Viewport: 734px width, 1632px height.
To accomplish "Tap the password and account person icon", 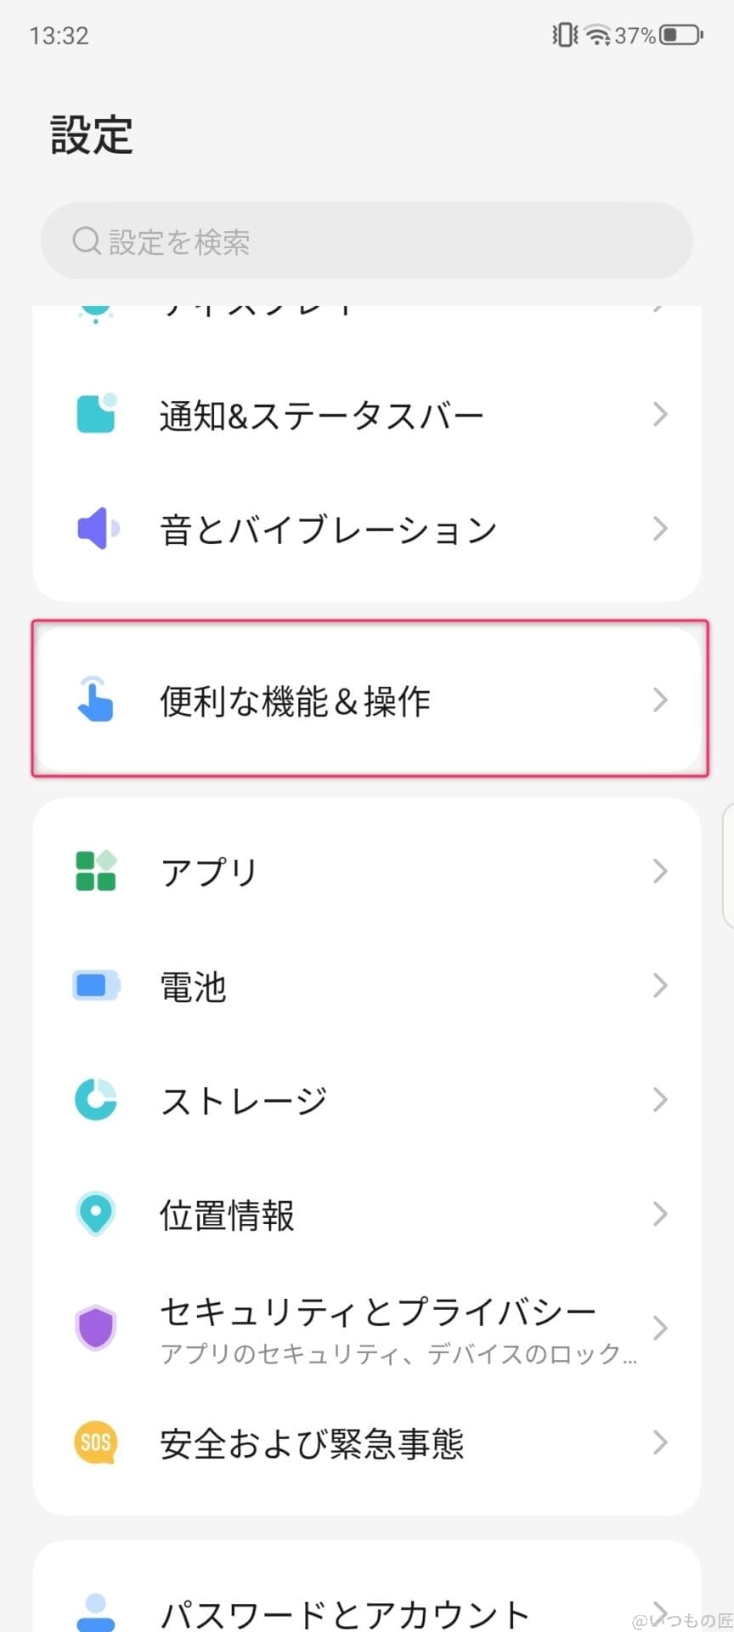I will [96, 1611].
